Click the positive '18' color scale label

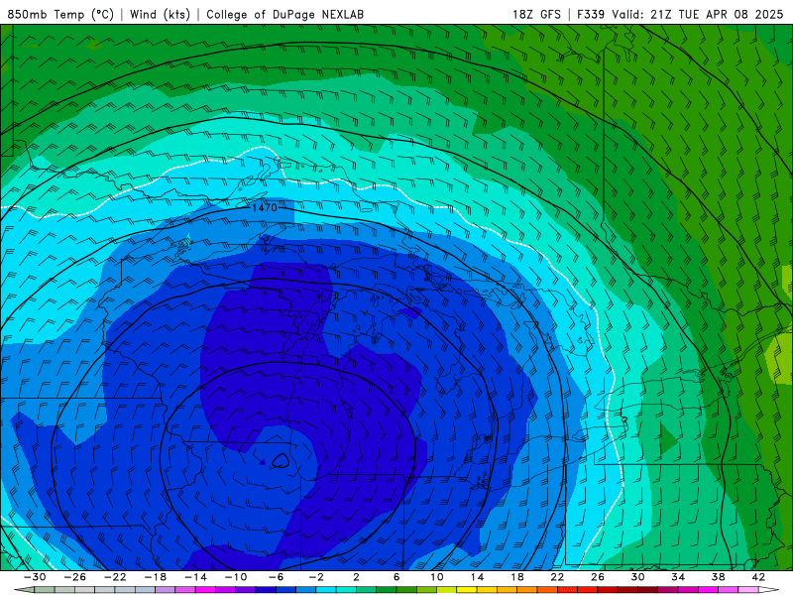pyautogui.click(x=516, y=577)
